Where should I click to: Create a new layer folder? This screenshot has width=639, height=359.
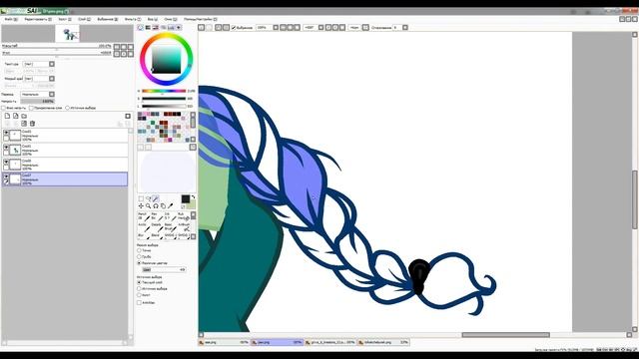pos(24,116)
